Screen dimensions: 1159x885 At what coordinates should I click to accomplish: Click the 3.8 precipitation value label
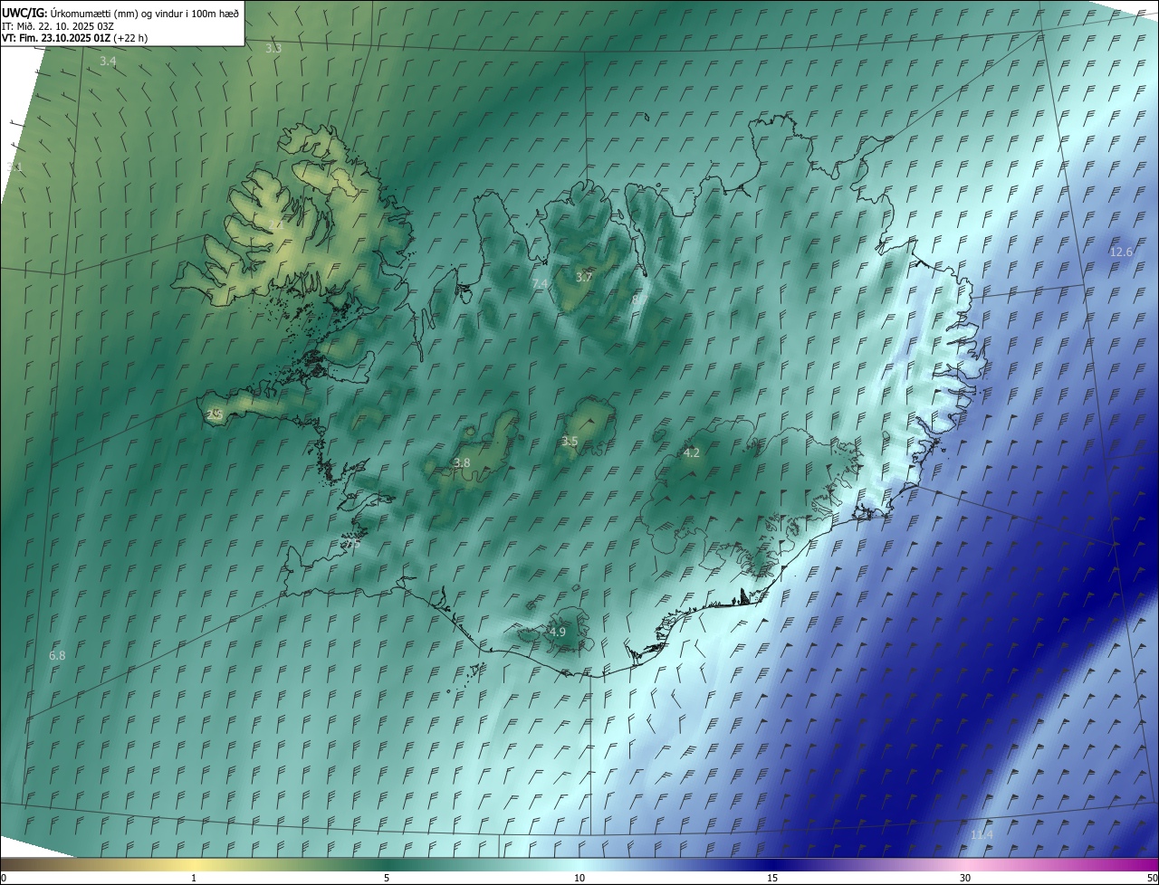tap(462, 462)
